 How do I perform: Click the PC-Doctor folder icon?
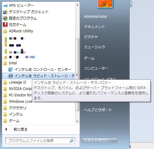tap(5, 95)
